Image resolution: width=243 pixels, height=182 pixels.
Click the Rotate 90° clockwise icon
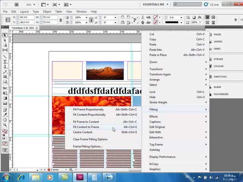tap(122, 17)
